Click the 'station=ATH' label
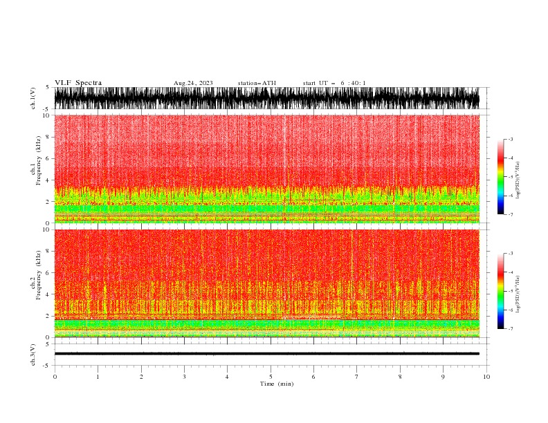548x423 pixels. pyautogui.click(x=257, y=83)
